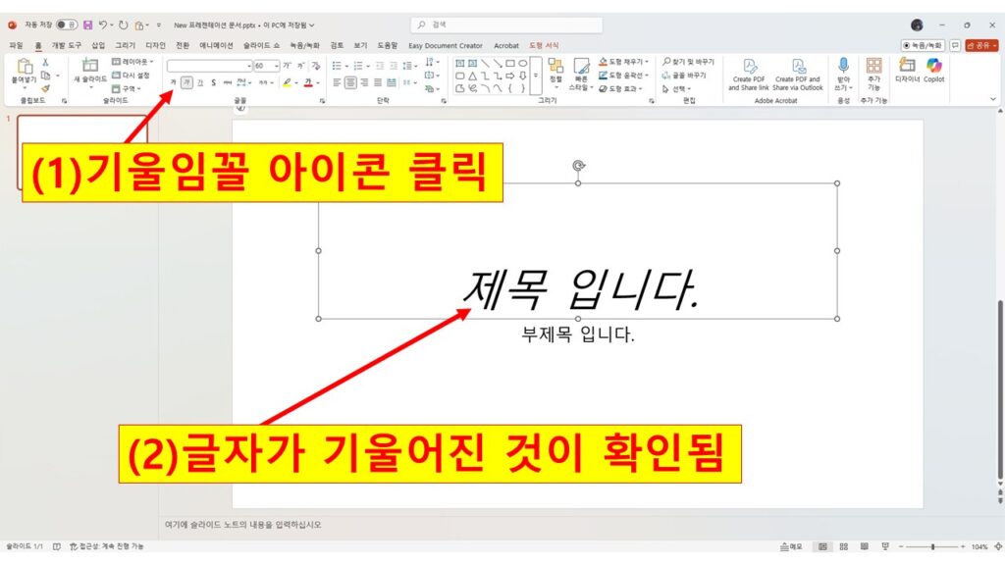Click the Decrease Font Size icon
The height and width of the screenshot is (565, 1005).
coord(300,66)
